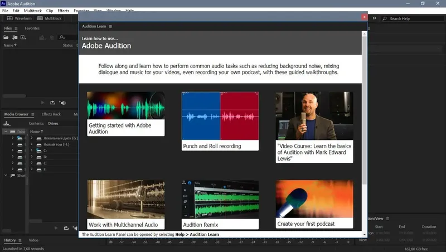Click the Play button in Media Browser
Screen dimensions: 446x252
click(x=56, y=228)
